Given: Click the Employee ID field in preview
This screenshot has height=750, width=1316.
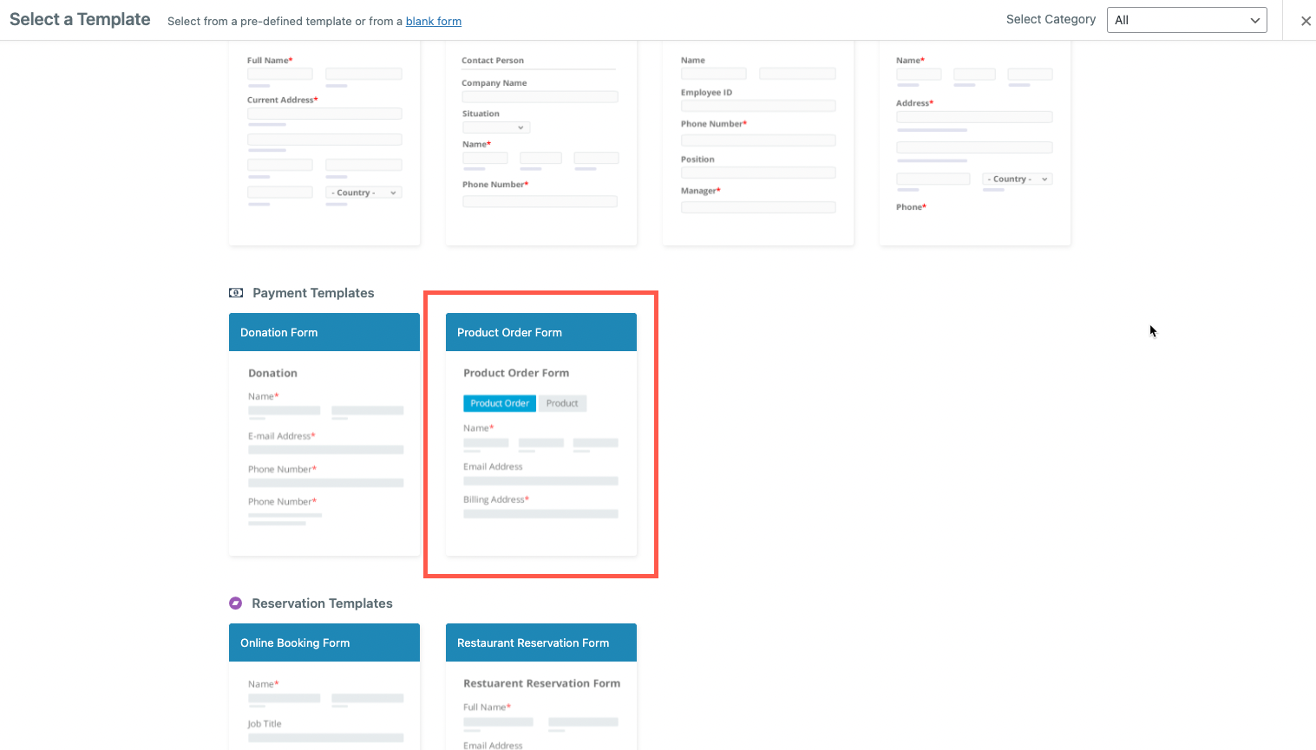Looking at the screenshot, I should 758,106.
